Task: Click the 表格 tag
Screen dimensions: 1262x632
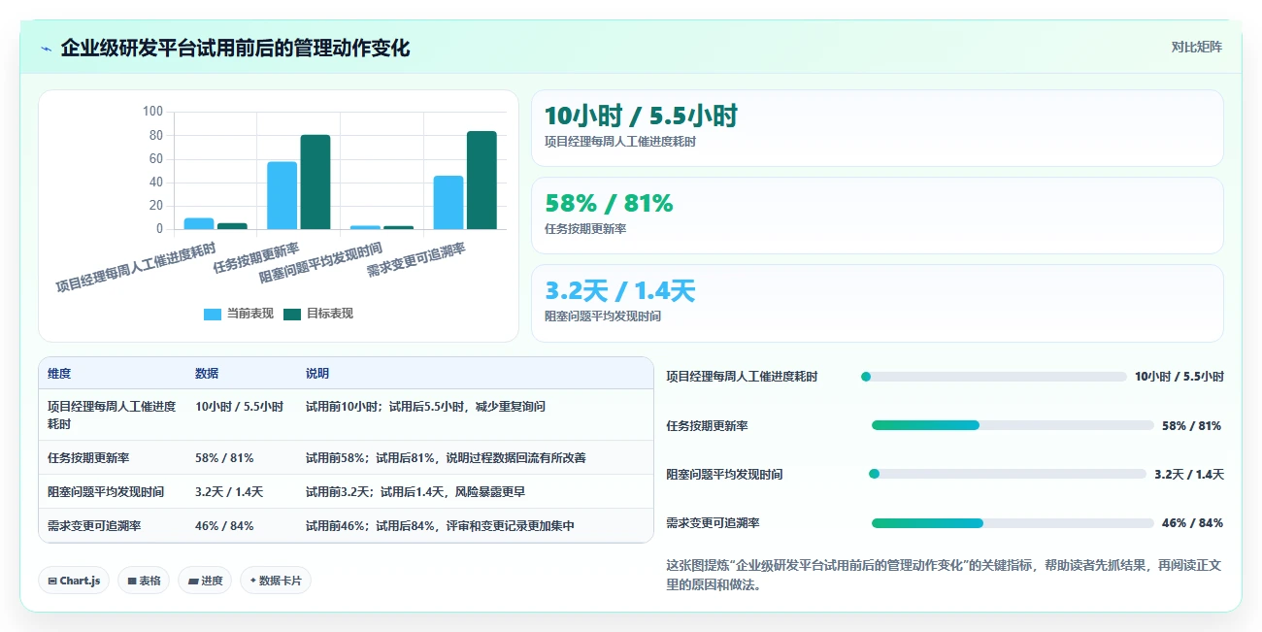Action: pos(144,581)
